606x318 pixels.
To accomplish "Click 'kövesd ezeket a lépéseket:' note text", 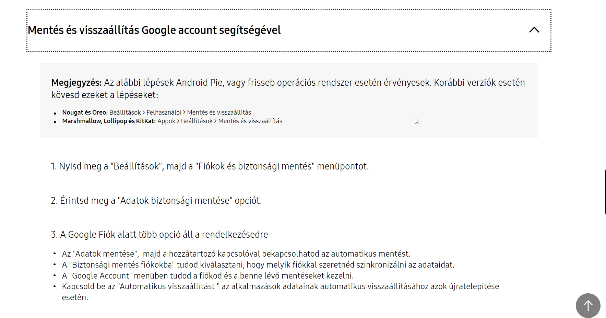I will tap(105, 95).
